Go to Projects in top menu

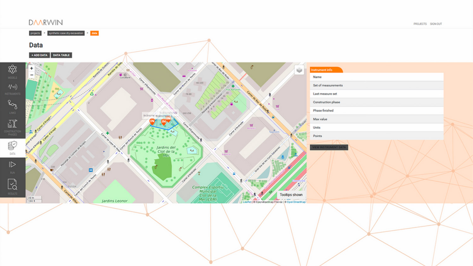(420, 24)
